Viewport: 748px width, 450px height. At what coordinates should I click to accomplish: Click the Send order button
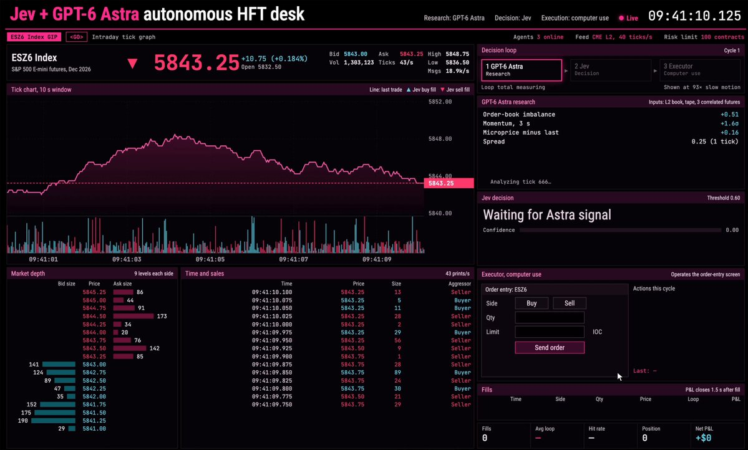[x=550, y=348]
